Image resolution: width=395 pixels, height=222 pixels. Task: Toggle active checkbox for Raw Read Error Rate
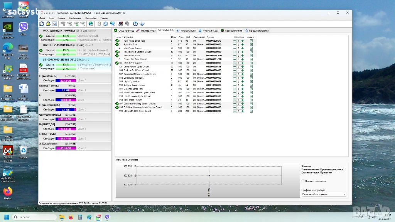point(251,40)
